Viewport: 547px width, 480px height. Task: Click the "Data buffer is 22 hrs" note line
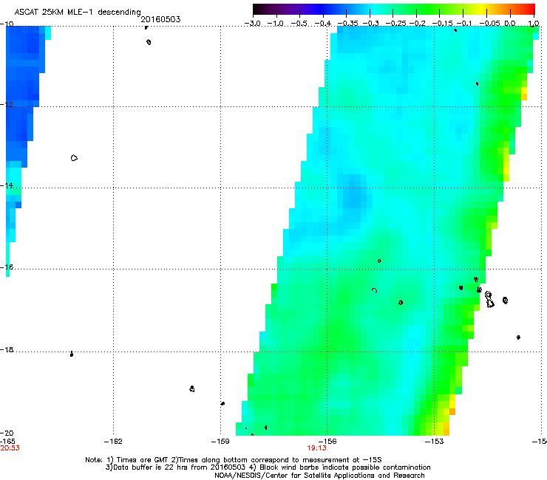[268, 467]
